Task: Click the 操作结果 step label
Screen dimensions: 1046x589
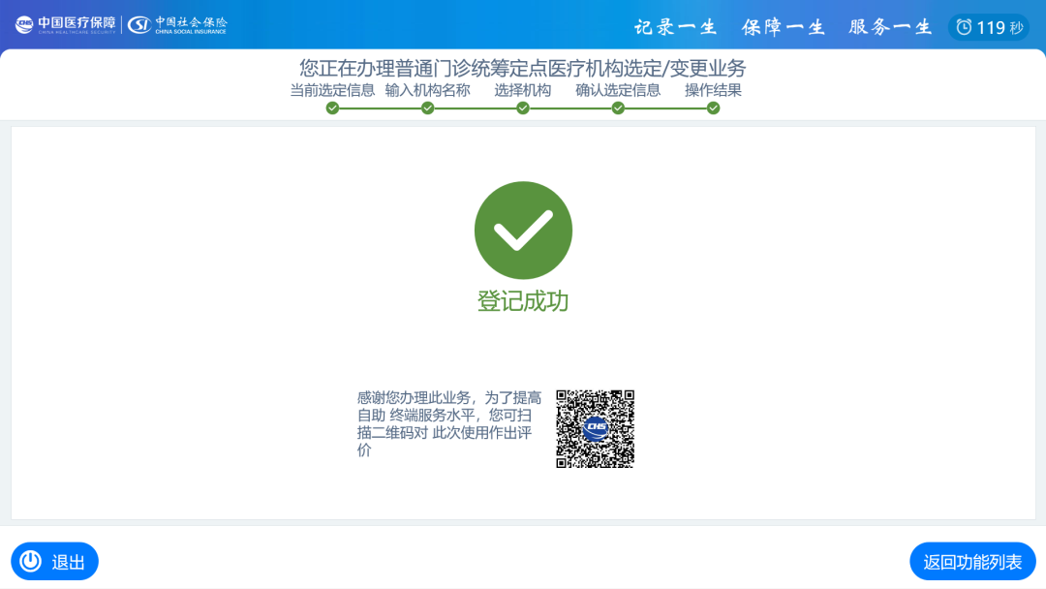Action: pos(713,90)
